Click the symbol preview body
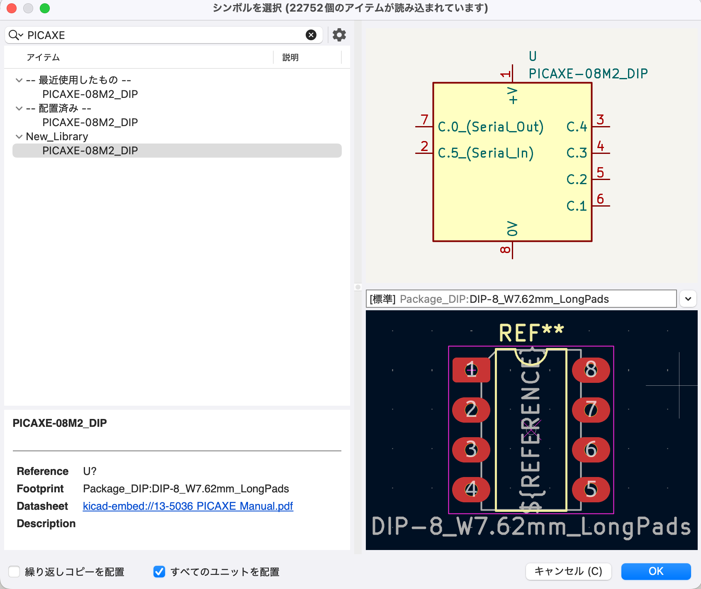701x589 pixels. coord(512,162)
